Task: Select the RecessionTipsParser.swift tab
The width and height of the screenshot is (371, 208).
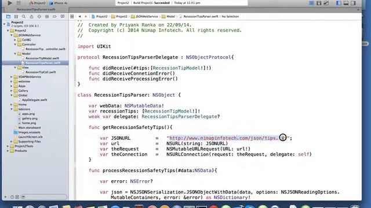Action: pos(36,9)
